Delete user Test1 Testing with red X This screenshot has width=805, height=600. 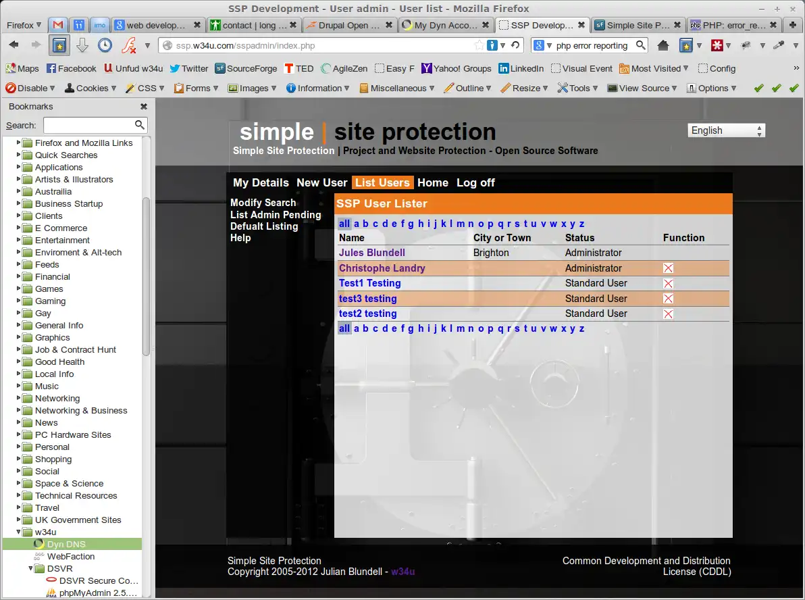click(x=668, y=284)
